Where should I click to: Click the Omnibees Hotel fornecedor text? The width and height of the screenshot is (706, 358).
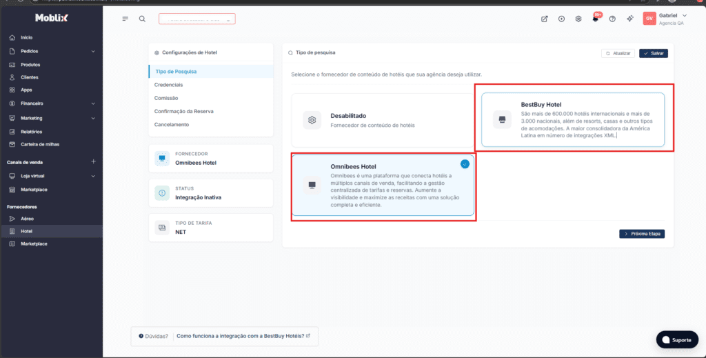point(196,163)
